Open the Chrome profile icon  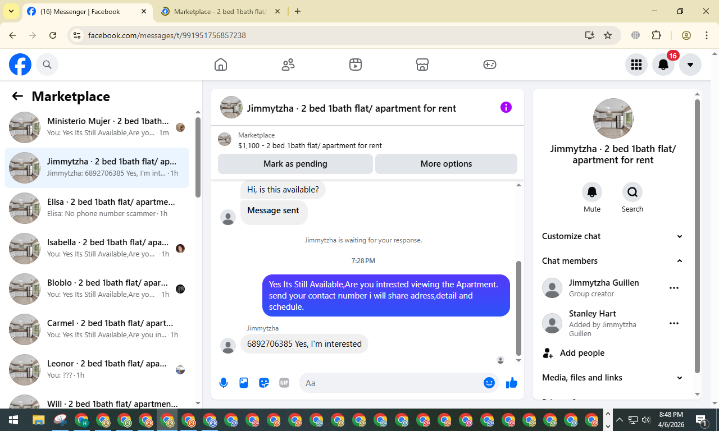(686, 35)
